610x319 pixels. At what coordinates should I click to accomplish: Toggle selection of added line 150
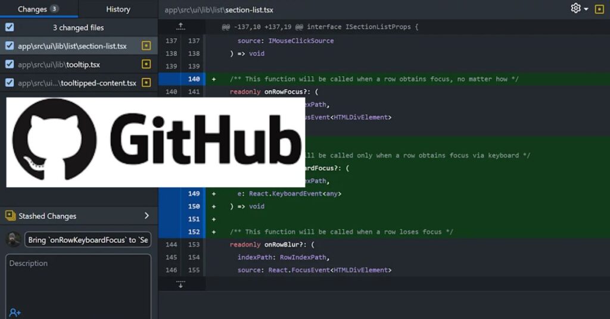point(182,207)
